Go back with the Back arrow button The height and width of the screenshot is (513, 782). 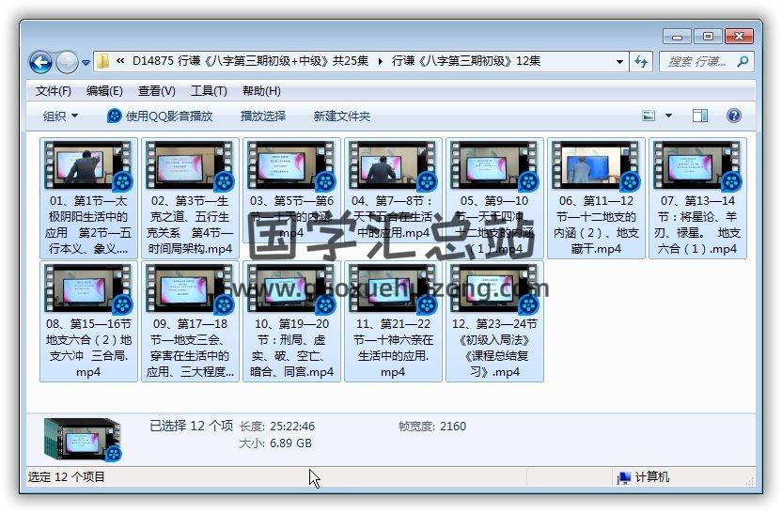point(40,62)
